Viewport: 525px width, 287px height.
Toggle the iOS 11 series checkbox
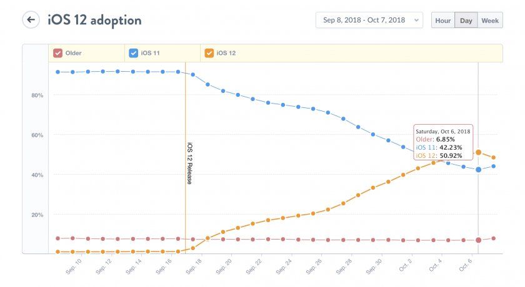coord(133,54)
